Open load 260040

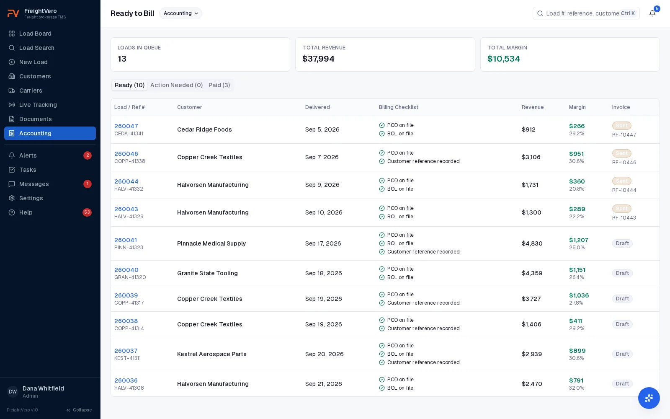pyautogui.click(x=126, y=270)
